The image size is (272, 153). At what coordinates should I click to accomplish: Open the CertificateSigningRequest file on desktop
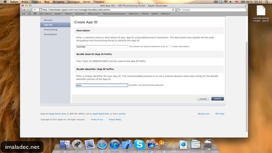(x=261, y=14)
